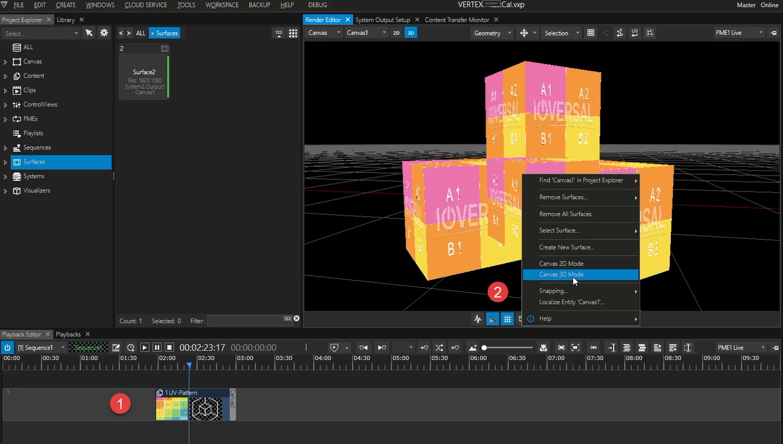Viewport: 783px width, 444px height.
Task: Switch to the System Output Setup tab
Action: (383, 19)
